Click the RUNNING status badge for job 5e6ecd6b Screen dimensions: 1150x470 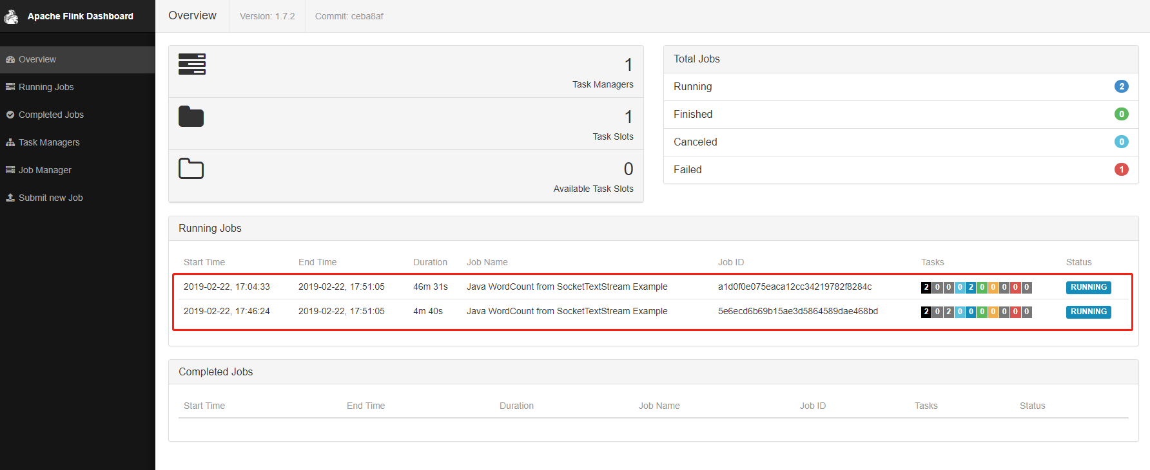pyautogui.click(x=1089, y=312)
